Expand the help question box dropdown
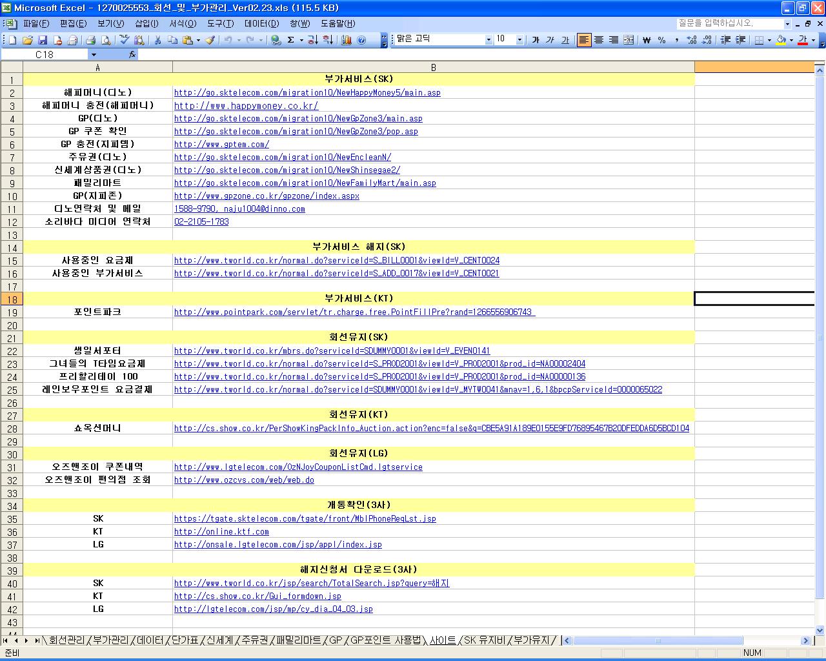826x661 pixels. click(x=787, y=24)
